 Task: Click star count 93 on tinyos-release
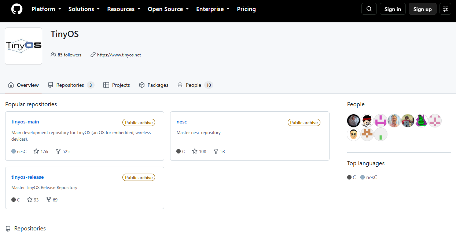tap(33, 200)
